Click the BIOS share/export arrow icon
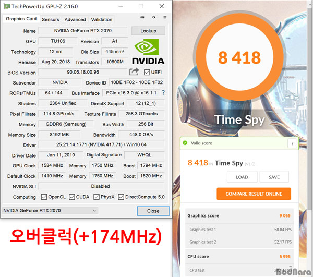Image resolution: width=313 pixels, height=277 pixels. 134,72
